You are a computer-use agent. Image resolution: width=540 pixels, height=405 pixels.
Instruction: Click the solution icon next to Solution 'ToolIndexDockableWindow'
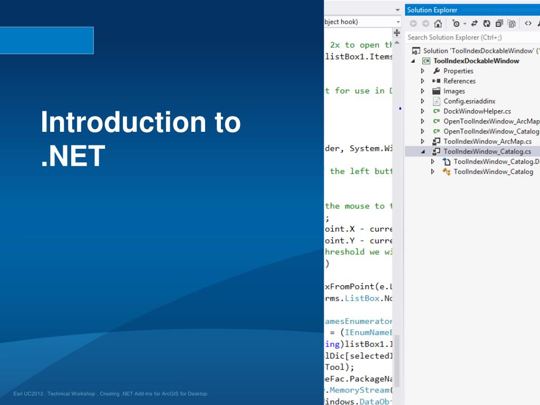click(x=416, y=51)
